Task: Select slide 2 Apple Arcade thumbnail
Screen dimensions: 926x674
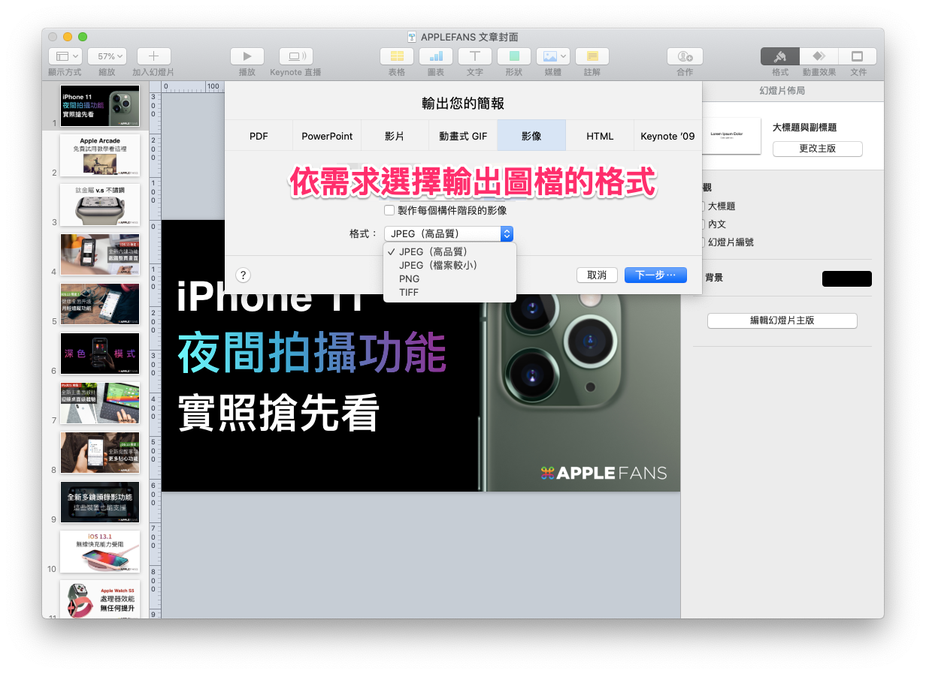Action: [100, 155]
